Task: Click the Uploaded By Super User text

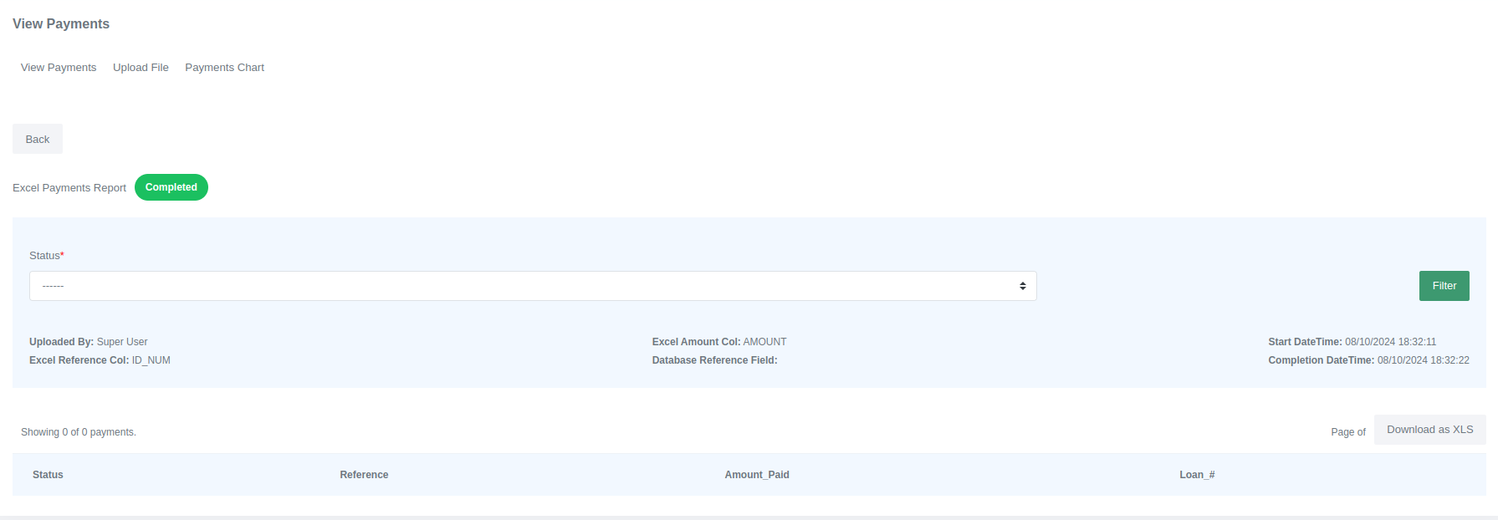Action: coord(89,342)
